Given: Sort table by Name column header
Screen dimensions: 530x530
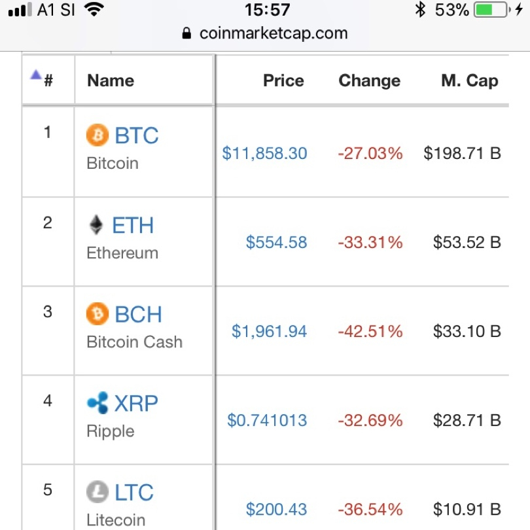Looking at the screenshot, I should 111,80.
